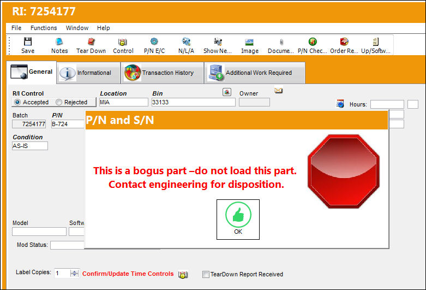This screenshot has width=426, height=290.
Task: Switch to the Transaction History tab
Action: (x=162, y=73)
